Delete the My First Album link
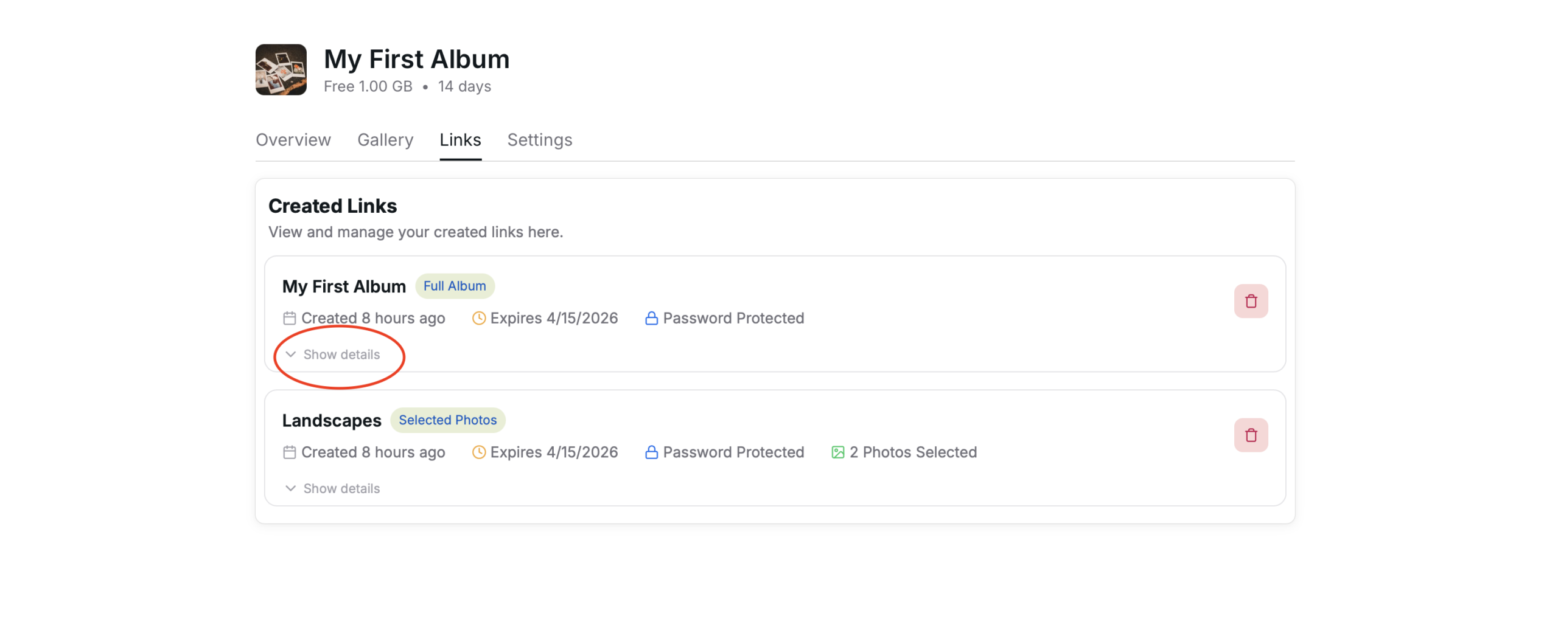1558x633 pixels. (x=1250, y=301)
